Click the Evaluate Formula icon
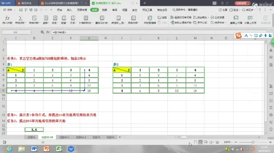The width and height of the screenshot is (274, 153). [218, 17]
